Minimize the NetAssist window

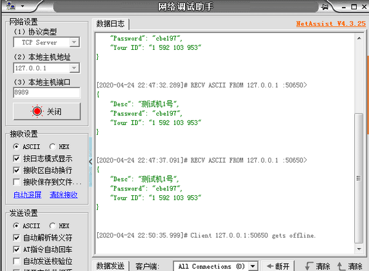pos(344,7)
